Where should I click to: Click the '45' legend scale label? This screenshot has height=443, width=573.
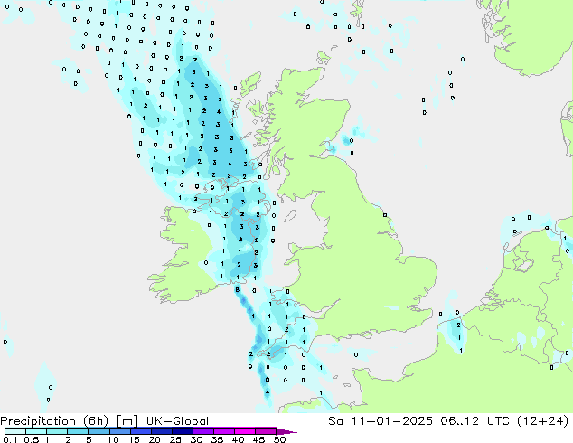(258, 439)
